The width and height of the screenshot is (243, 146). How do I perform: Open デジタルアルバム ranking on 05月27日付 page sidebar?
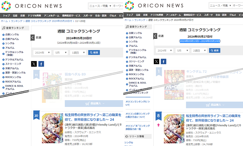[x=137, y=57]
